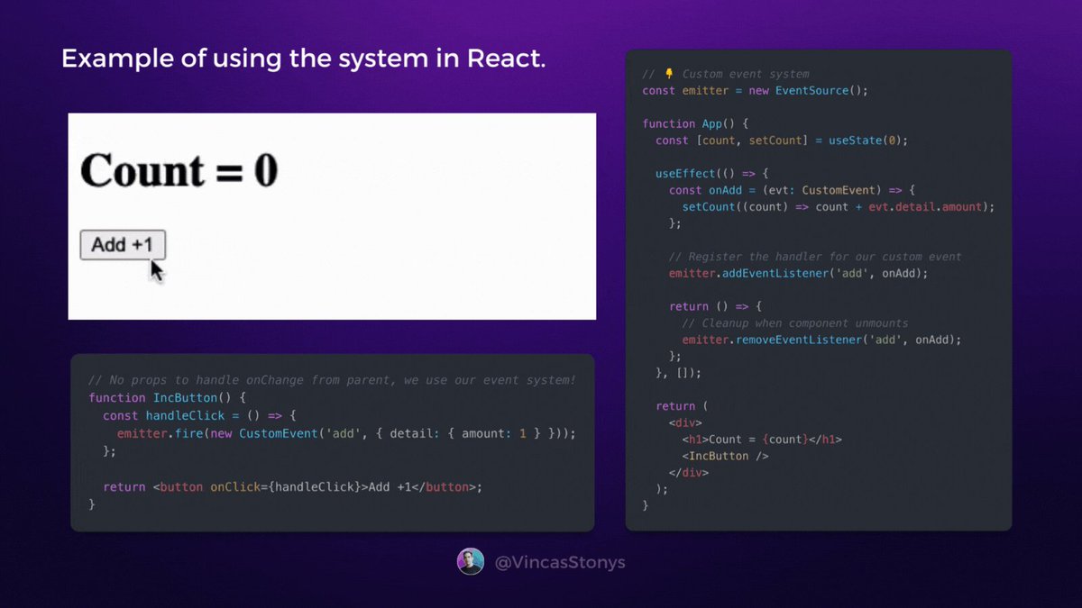This screenshot has height=608, width=1082.
Task: Click the setCount line in the App code
Action: click(x=839, y=206)
